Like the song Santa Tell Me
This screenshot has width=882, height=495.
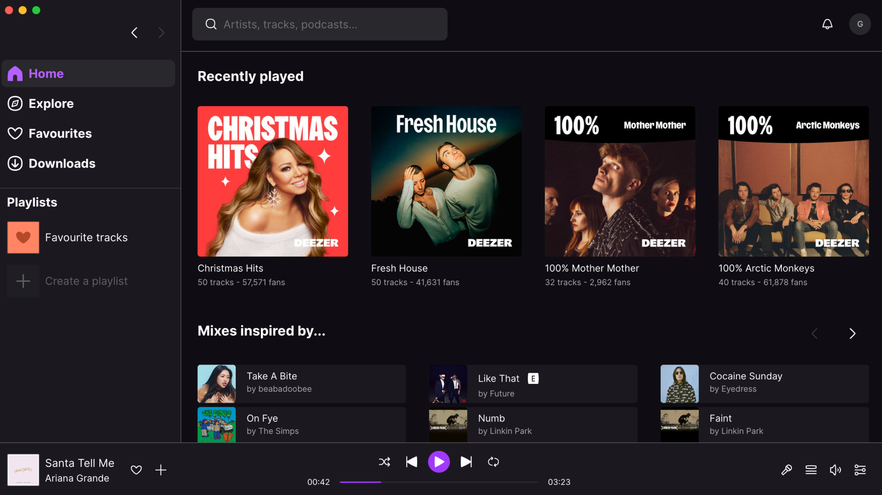pyautogui.click(x=136, y=470)
